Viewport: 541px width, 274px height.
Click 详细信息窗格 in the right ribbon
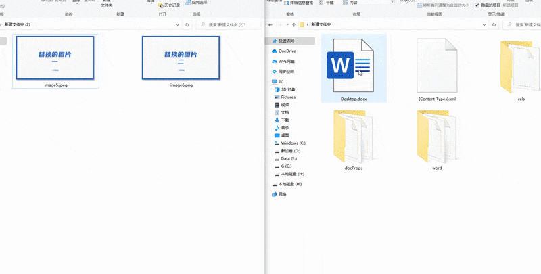(x=299, y=3)
